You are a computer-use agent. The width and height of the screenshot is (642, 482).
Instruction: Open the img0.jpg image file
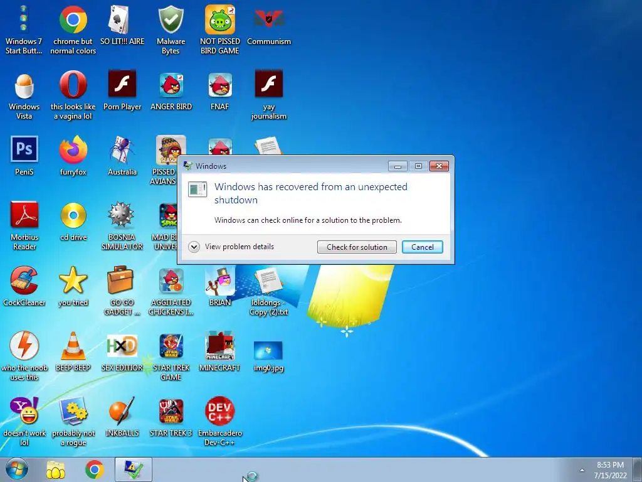(x=268, y=356)
